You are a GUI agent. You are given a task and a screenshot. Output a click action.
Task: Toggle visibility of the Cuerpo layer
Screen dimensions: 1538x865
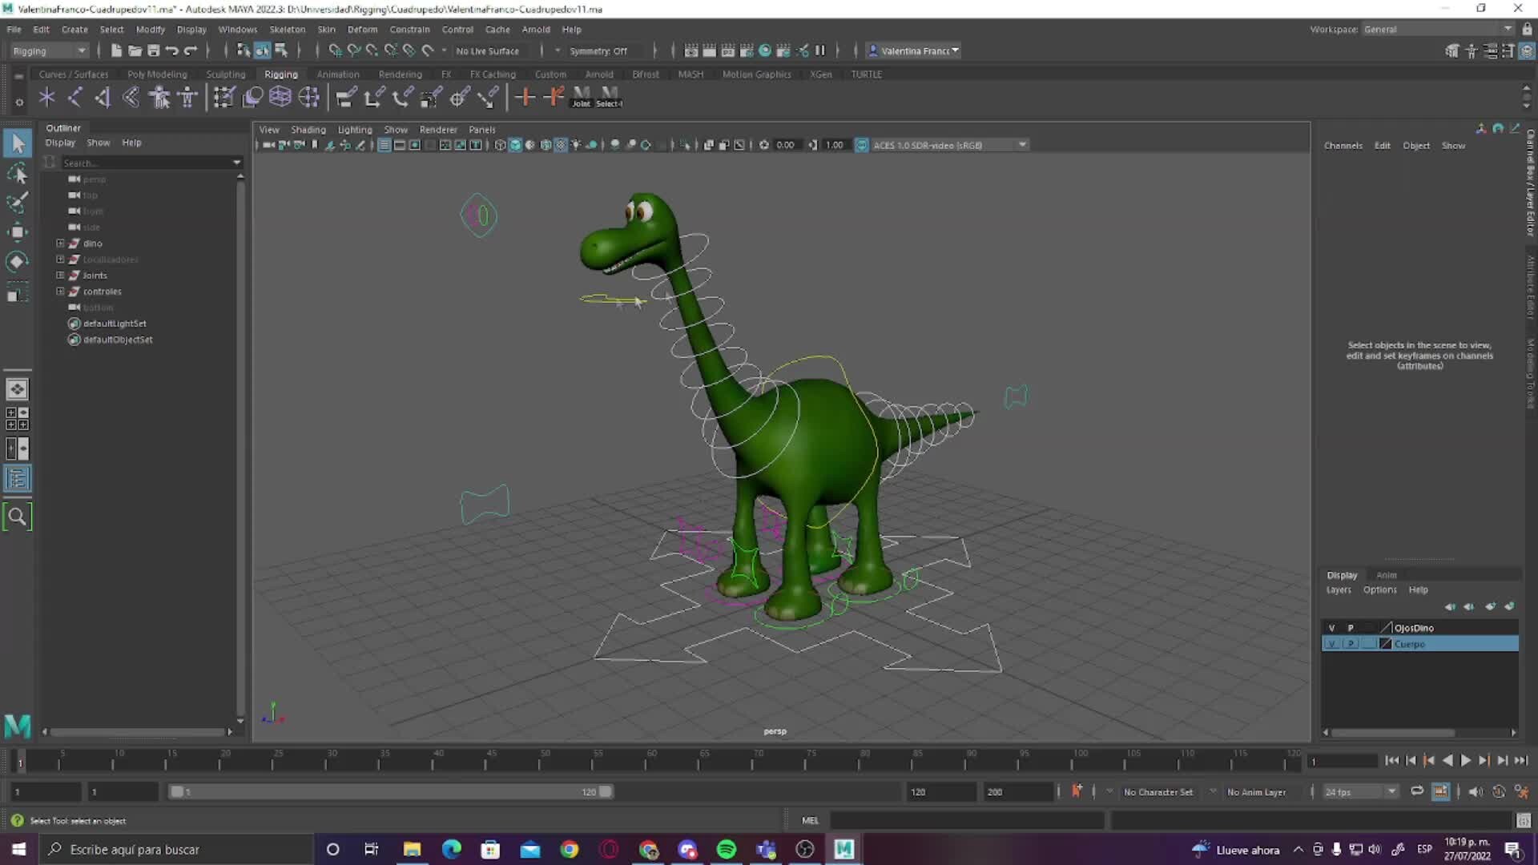pyautogui.click(x=1332, y=644)
